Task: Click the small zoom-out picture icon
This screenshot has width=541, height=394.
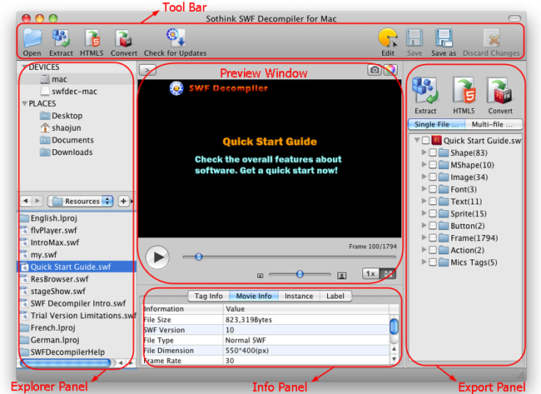Action: point(261,276)
